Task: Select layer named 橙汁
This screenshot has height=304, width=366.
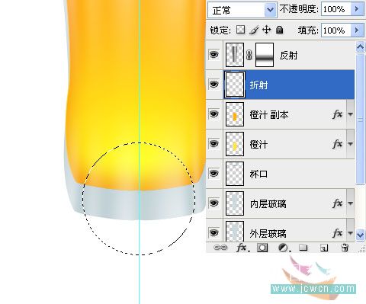Action: pos(258,145)
